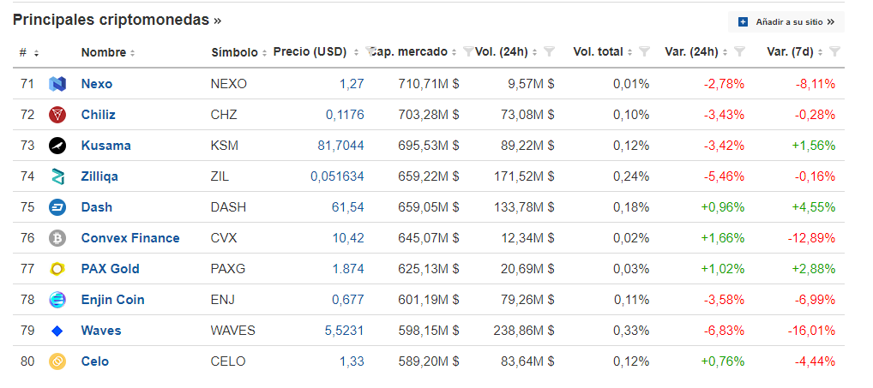Click the Convex Finance gray coin icon
The image size is (873, 388).
pos(57,238)
